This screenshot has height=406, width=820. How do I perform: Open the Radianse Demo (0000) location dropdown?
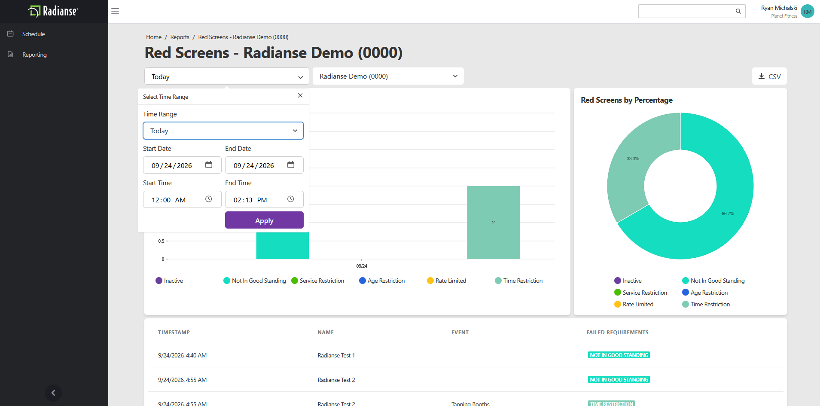tap(388, 76)
